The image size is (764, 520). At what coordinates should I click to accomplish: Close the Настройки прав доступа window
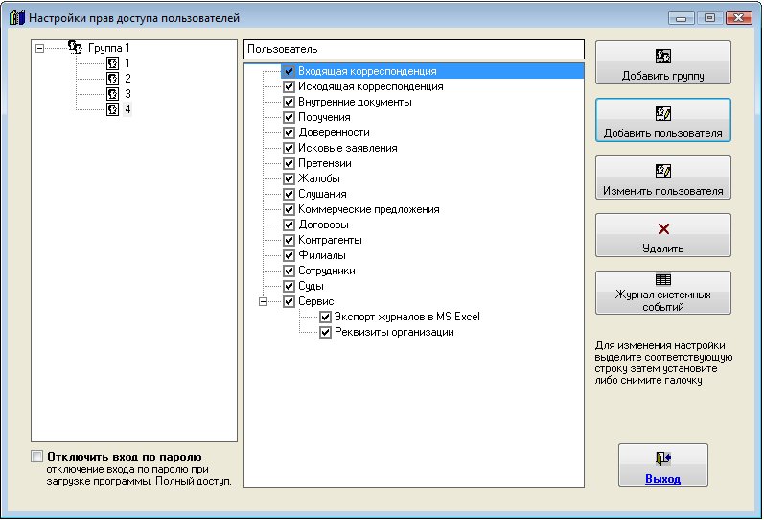pyautogui.click(x=738, y=18)
